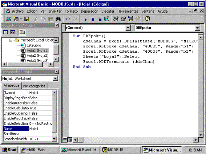Click the Insert UserForm toolbar icon
The image size is (206, 154).
click(16, 19)
